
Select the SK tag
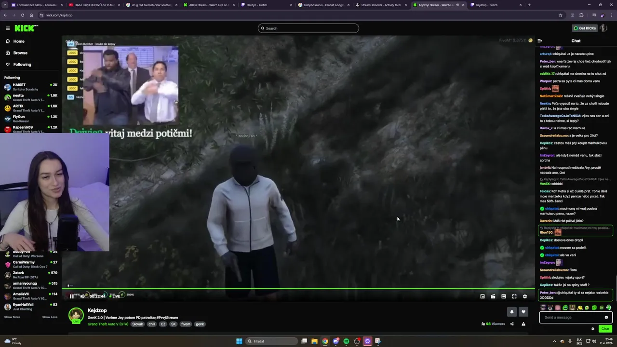point(174,324)
